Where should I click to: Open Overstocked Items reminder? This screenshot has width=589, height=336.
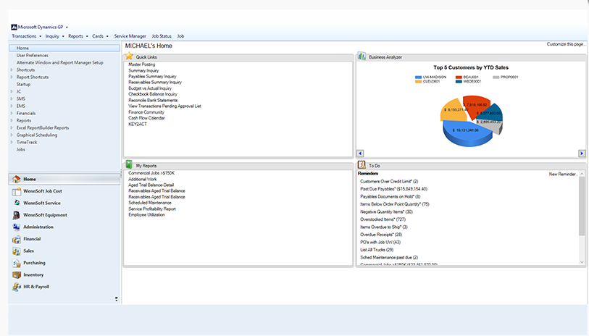[383, 219]
